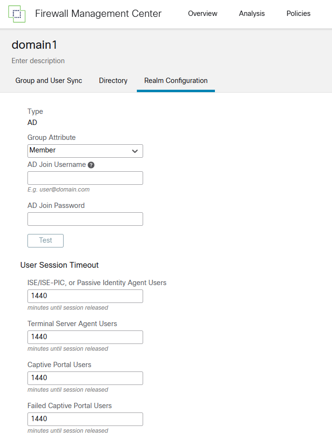The image size is (332, 439).
Task: Open the Policies menu
Action: point(298,14)
